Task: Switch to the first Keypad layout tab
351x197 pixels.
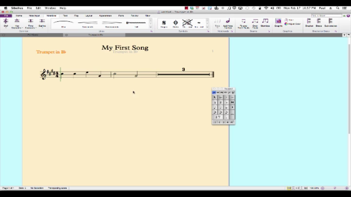Action: tap(214, 92)
